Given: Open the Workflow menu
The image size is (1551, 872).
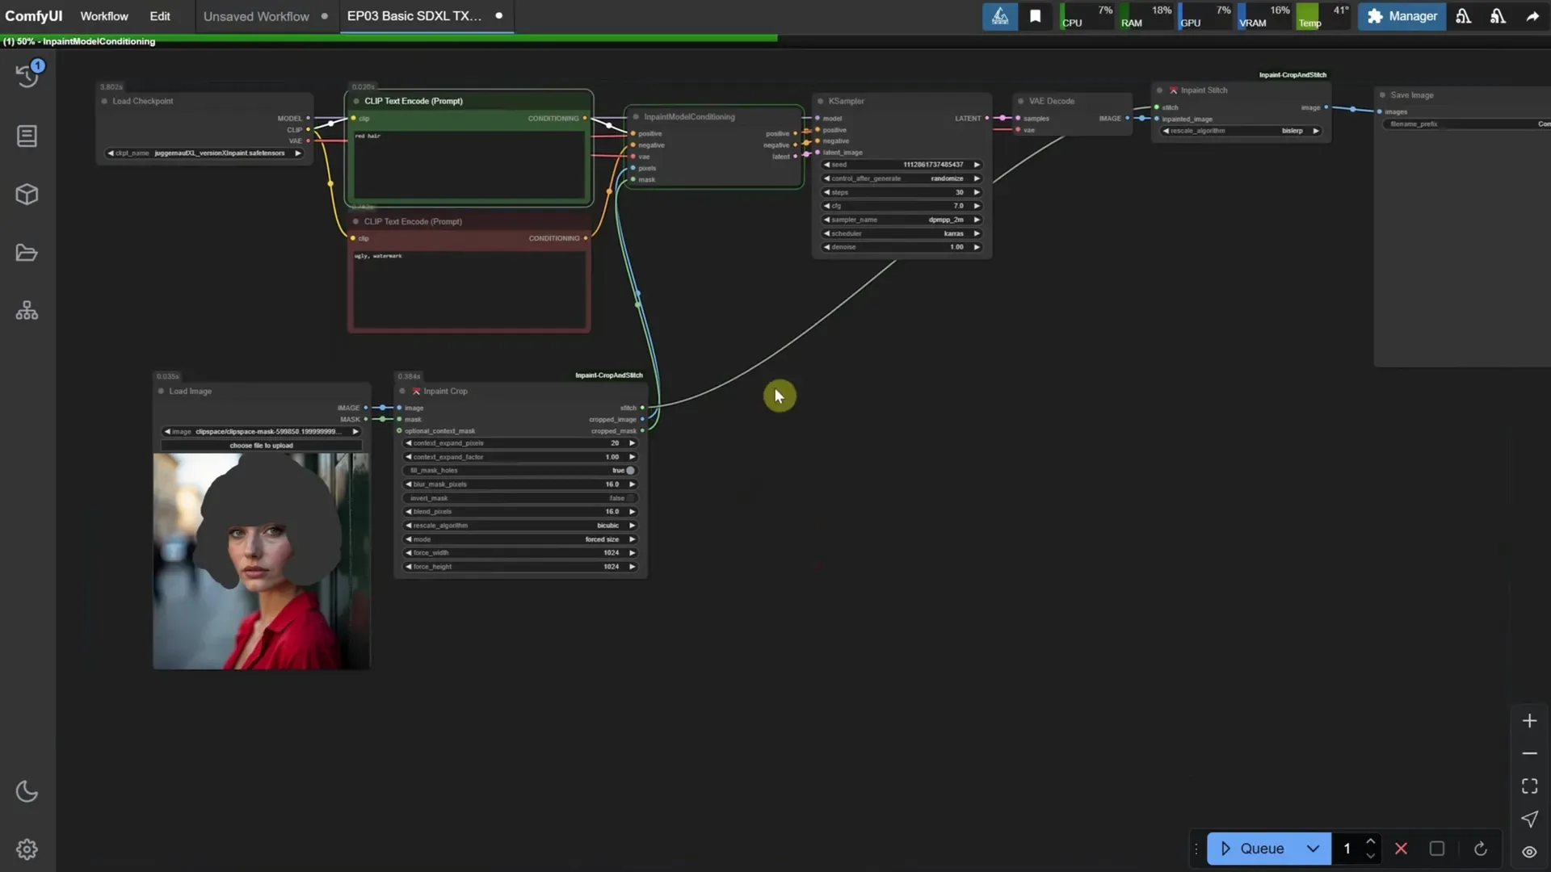Looking at the screenshot, I should point(103,16).
